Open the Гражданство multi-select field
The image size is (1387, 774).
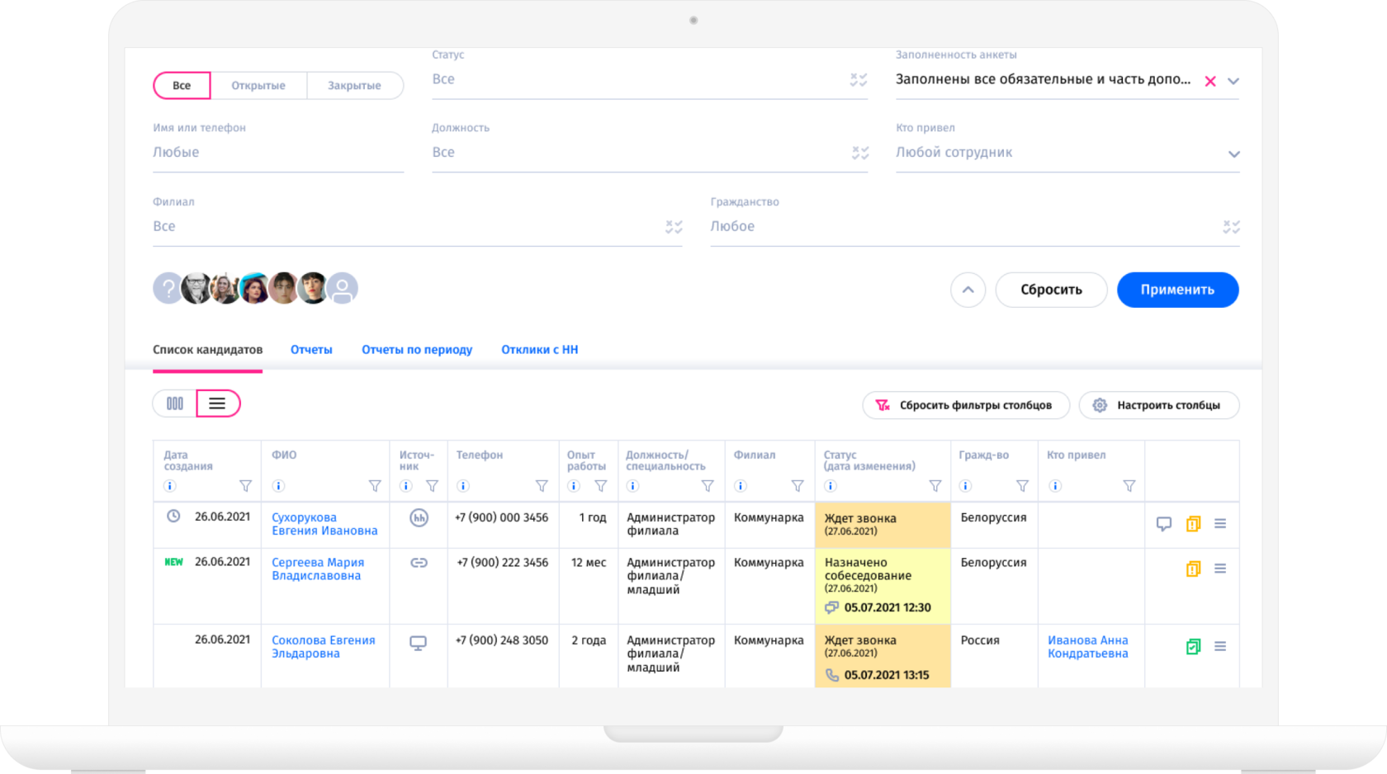coord(975,226)
